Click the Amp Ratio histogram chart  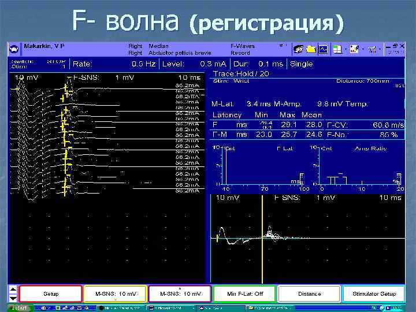(358, 168)
